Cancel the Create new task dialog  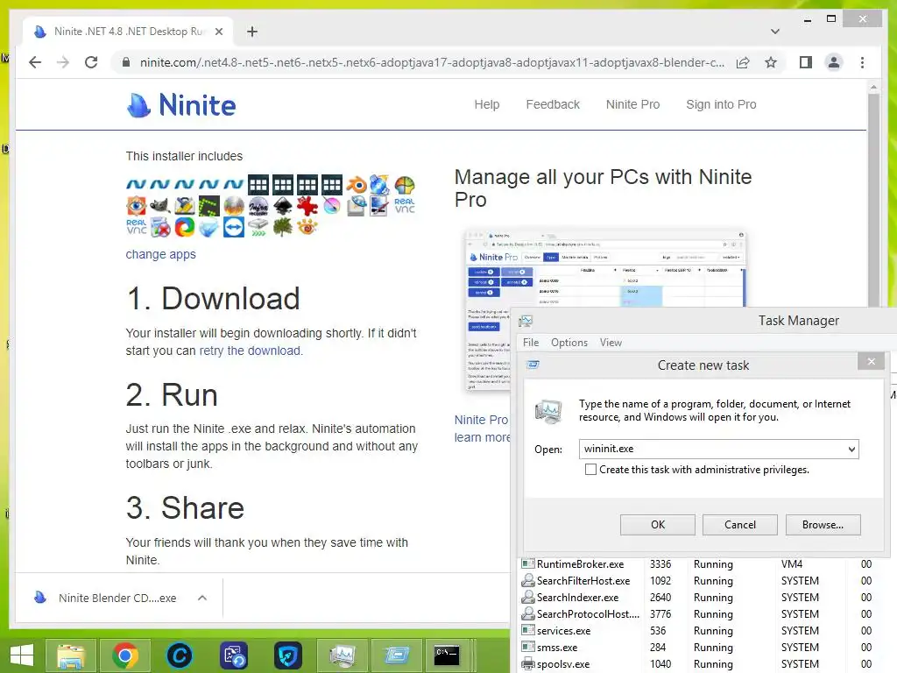click(739, 525)
